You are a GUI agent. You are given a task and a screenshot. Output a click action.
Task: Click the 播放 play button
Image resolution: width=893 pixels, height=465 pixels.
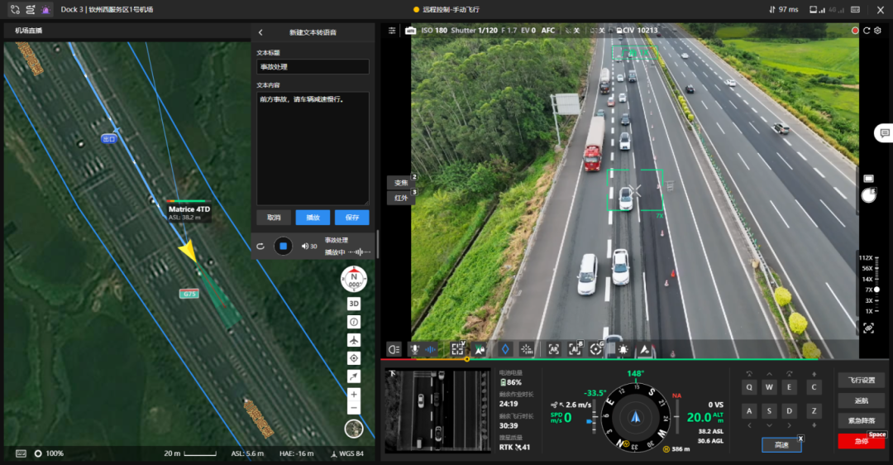313,218
